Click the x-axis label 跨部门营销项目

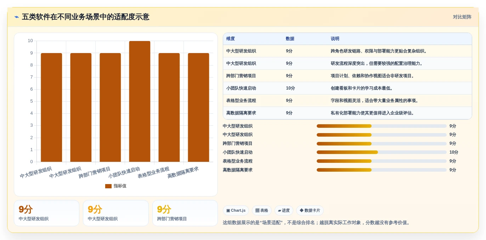point(95,172)
